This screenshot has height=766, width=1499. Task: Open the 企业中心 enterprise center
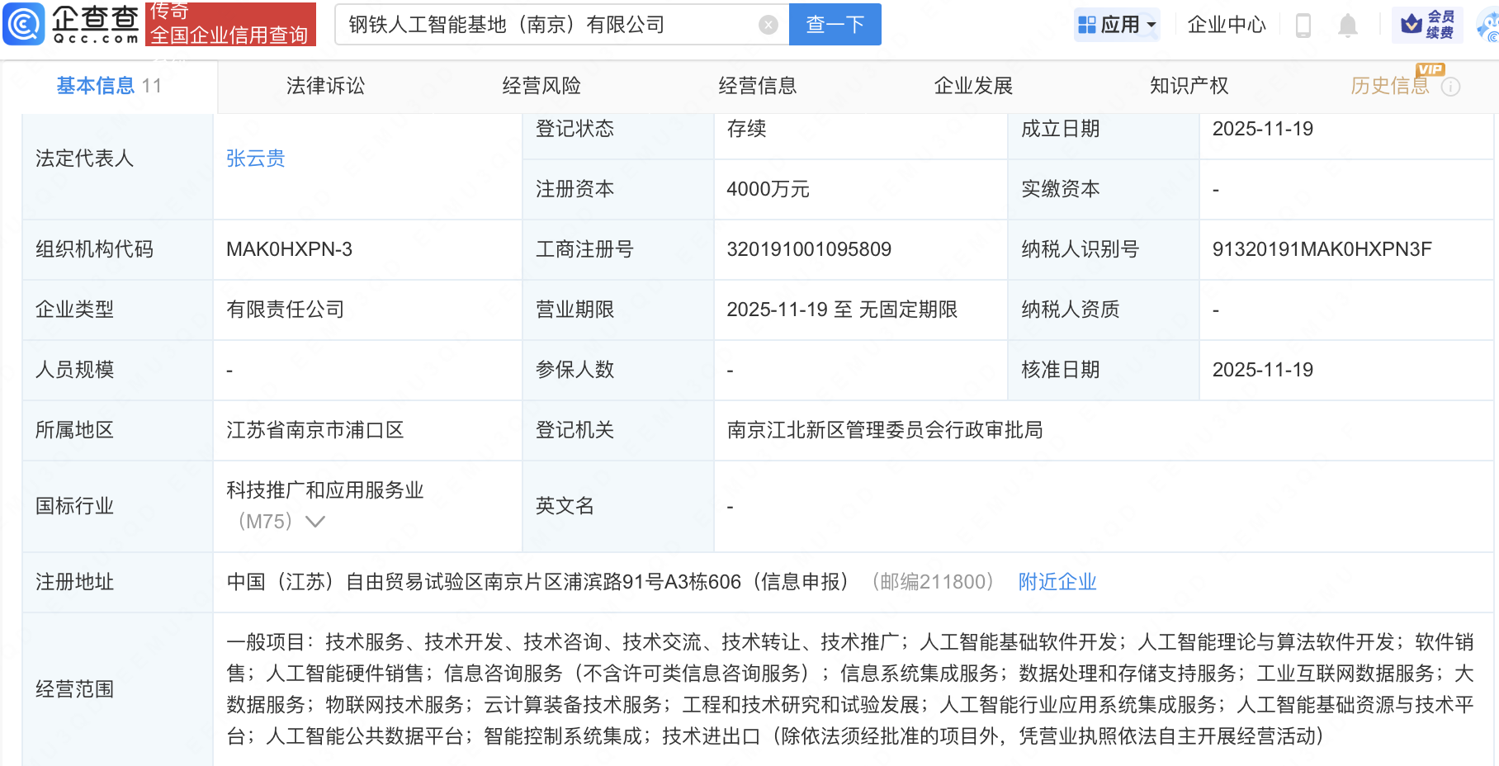pos(1226,25)
